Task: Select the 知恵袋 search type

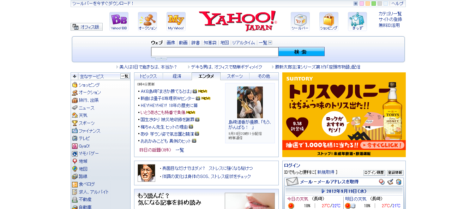Action: click(210, 43)
